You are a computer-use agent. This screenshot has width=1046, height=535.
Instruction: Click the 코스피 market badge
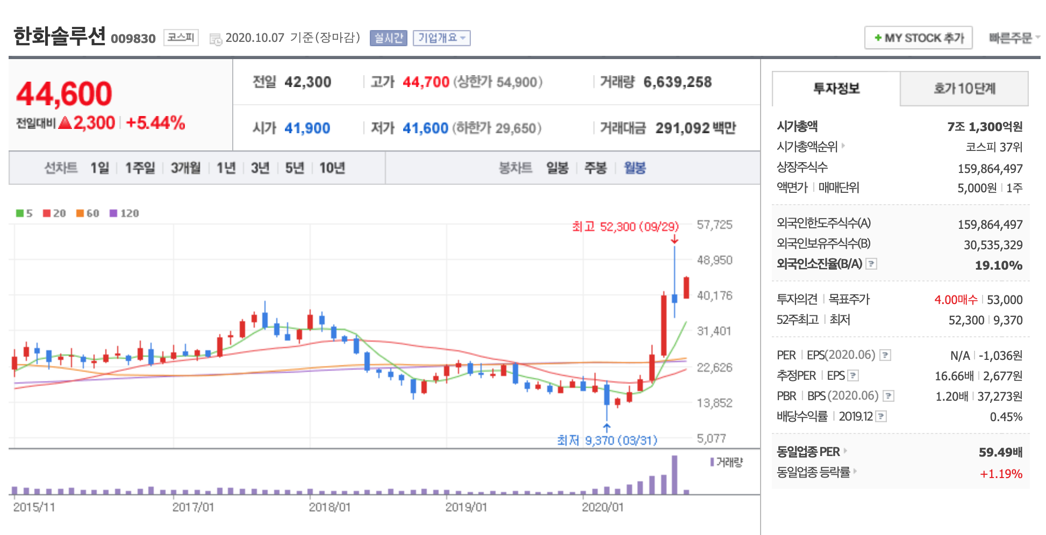[181, 38]
